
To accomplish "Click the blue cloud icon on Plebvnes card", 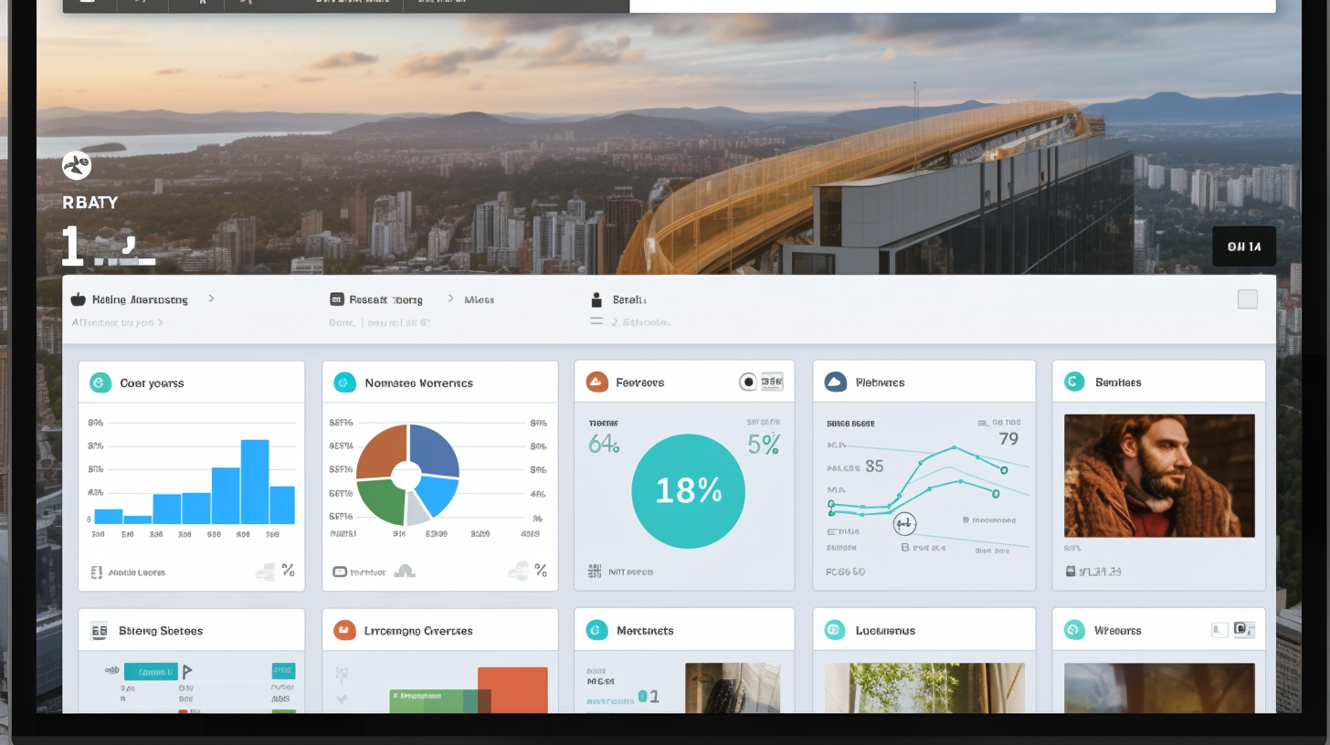I will (x=835, y=383).
